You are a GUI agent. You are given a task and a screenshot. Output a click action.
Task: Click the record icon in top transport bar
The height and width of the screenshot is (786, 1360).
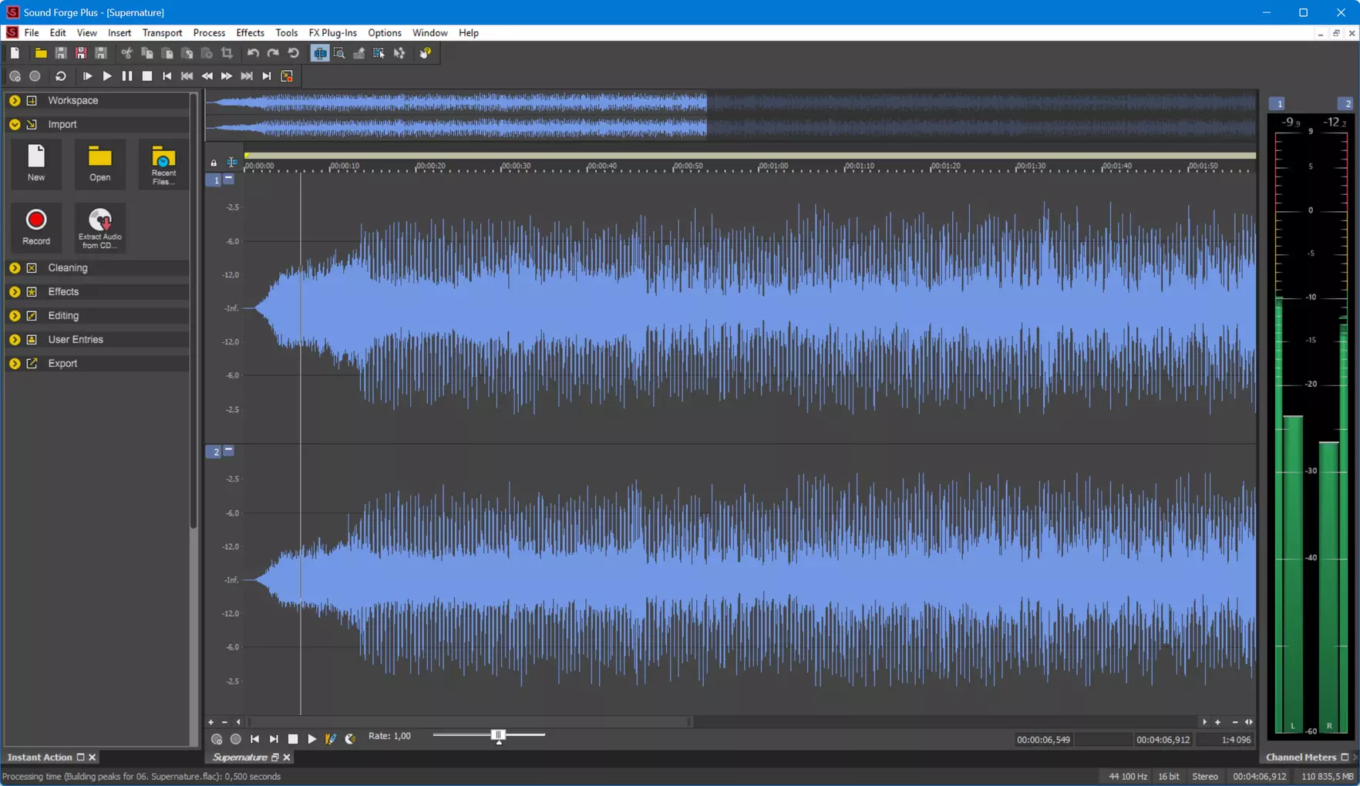click(35, 76)
